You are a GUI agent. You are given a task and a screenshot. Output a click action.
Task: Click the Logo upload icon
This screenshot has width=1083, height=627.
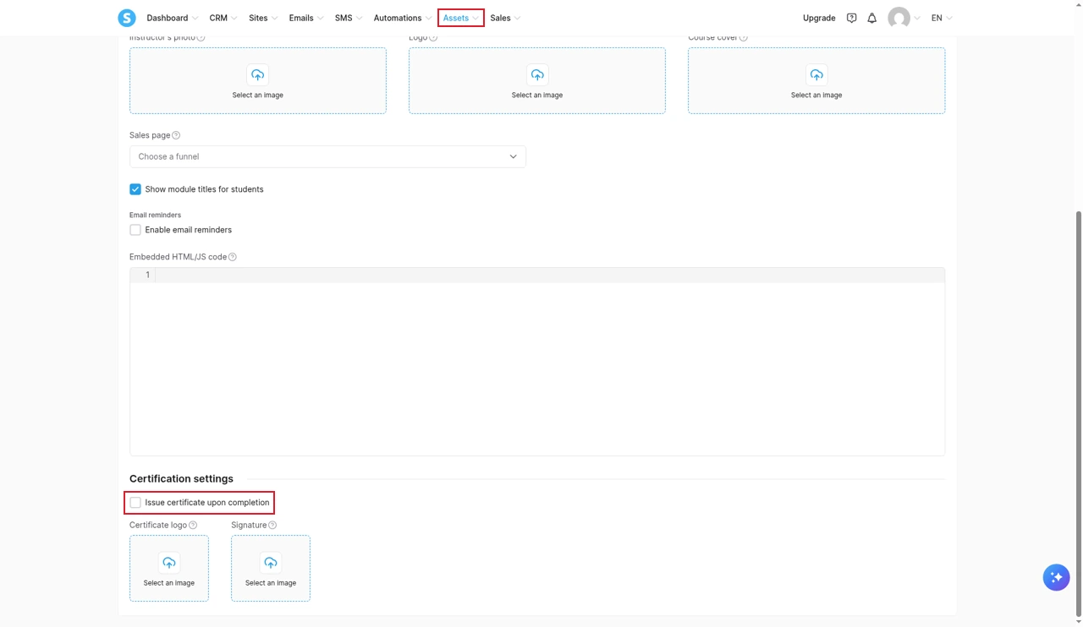[537, 75]
